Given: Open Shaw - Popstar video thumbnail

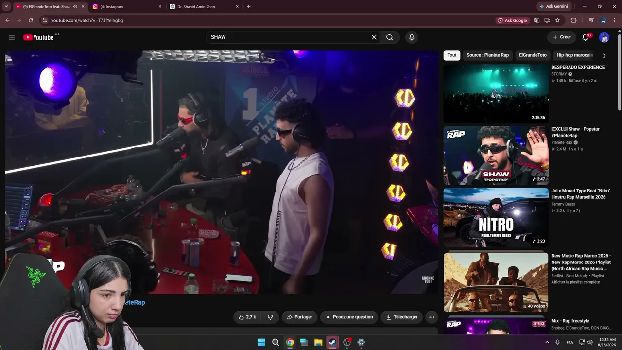Looking at the screenshot, I should 496,156.
